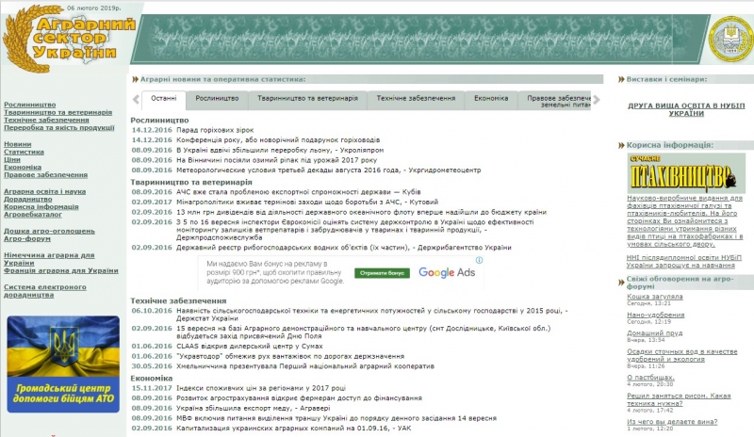
Task: Open news Україна збільшила експорт меду
Action: pos(254,408)
